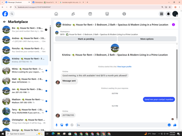Image resolution: width=182 pixels, height=136 pixels.
Task: Open Windows Start menu
Action: (x=3, y=134)
